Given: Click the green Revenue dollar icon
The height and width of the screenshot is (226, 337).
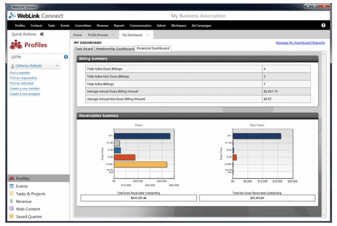Looking at the screenshot, I should click(x=11, y=201).
